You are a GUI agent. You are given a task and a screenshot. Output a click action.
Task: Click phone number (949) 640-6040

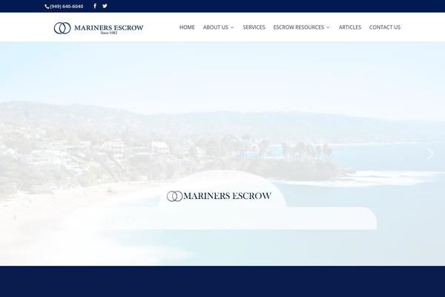[67, 6]
